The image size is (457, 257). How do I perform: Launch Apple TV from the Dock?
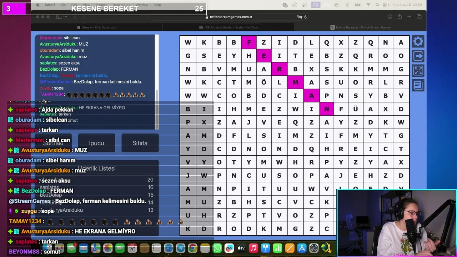pos(241,248)
